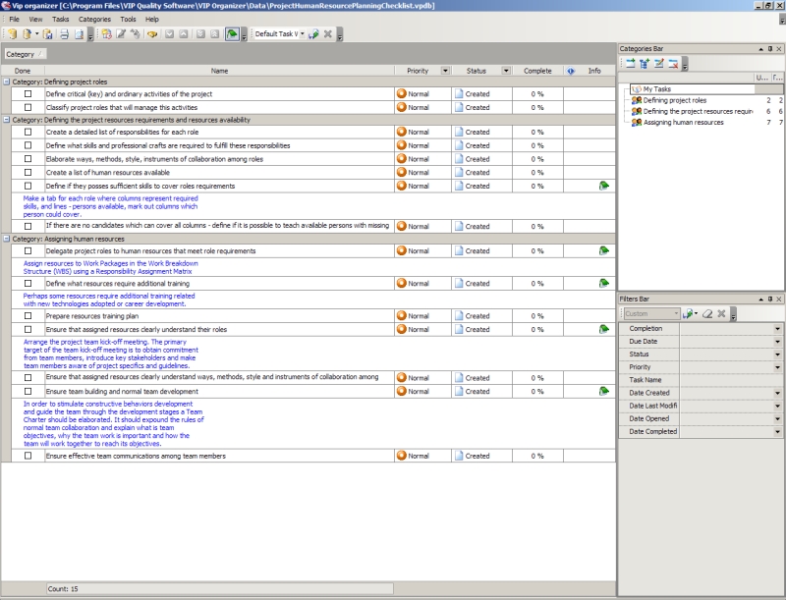Click the new task icon in the toolbar
Screen dimensions: 786x600
(106, 34)
